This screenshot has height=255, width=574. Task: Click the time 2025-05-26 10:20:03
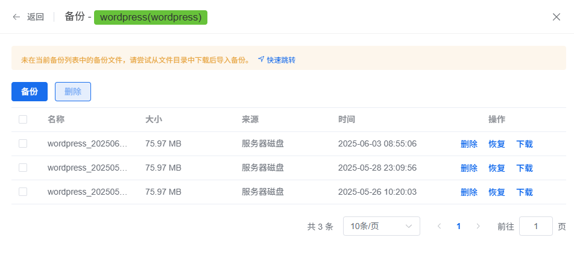[x=377, y=192]
